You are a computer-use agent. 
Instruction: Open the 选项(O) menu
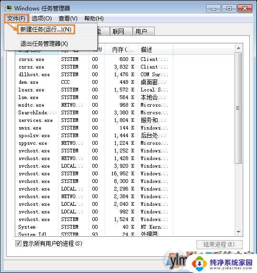click(x=42, y=19)
